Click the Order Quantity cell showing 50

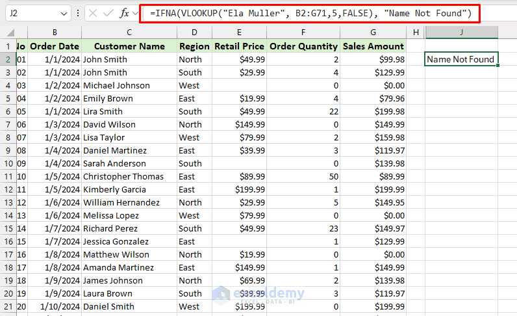(x=304, y=176)
